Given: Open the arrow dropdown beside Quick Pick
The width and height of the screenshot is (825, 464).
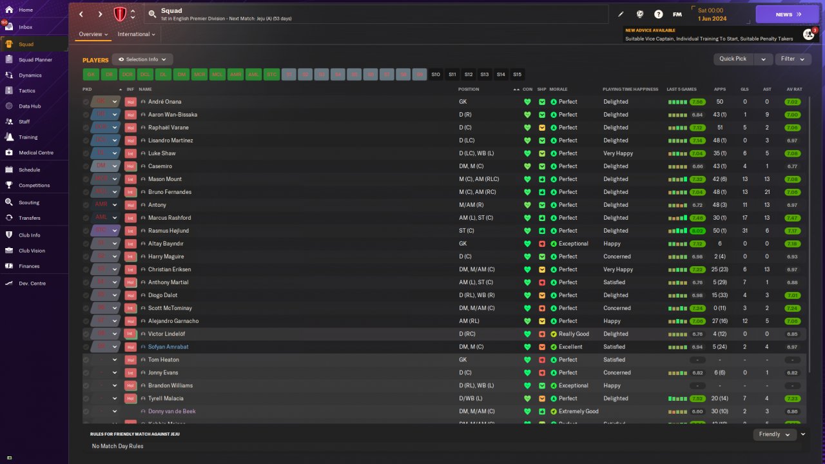Looking at the screenshot, I should coord(763,59).
